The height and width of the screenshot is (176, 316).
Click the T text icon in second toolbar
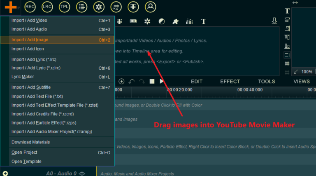click(x=204, y=21)
